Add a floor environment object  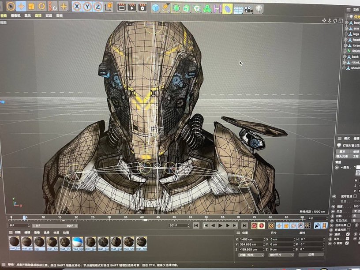238,9
